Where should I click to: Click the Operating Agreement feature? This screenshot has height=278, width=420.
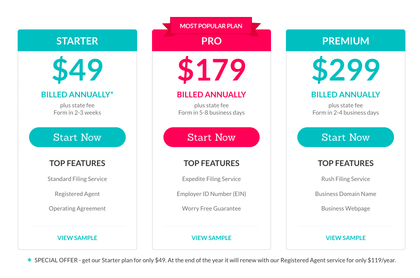[x=77, y=209]
